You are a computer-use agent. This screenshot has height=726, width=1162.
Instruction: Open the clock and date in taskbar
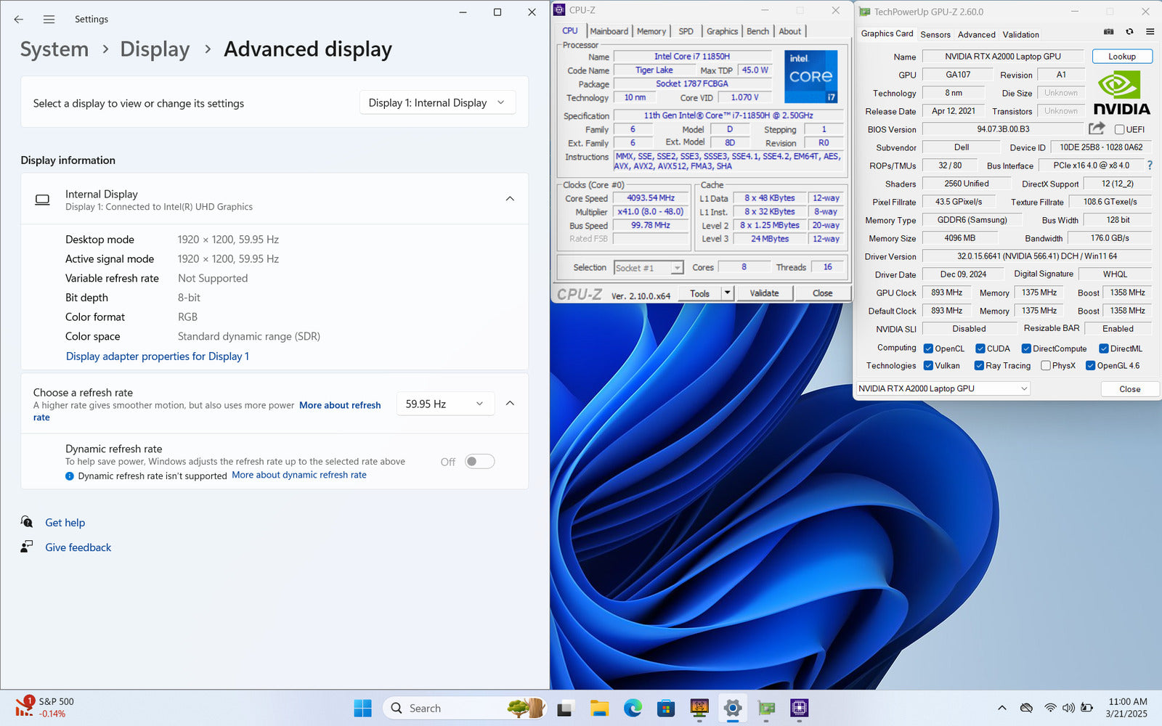1127,708
